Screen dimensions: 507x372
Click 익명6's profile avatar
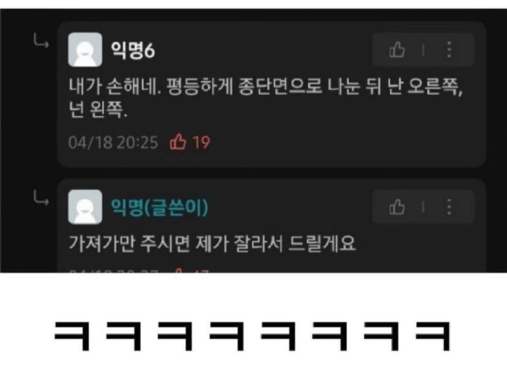coord(86,49)
